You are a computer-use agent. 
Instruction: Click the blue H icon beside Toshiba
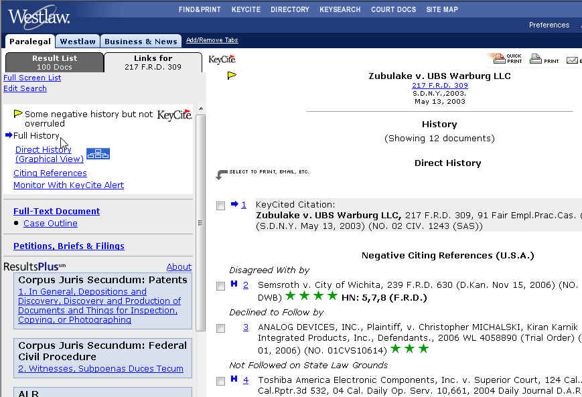pos(234,379)
